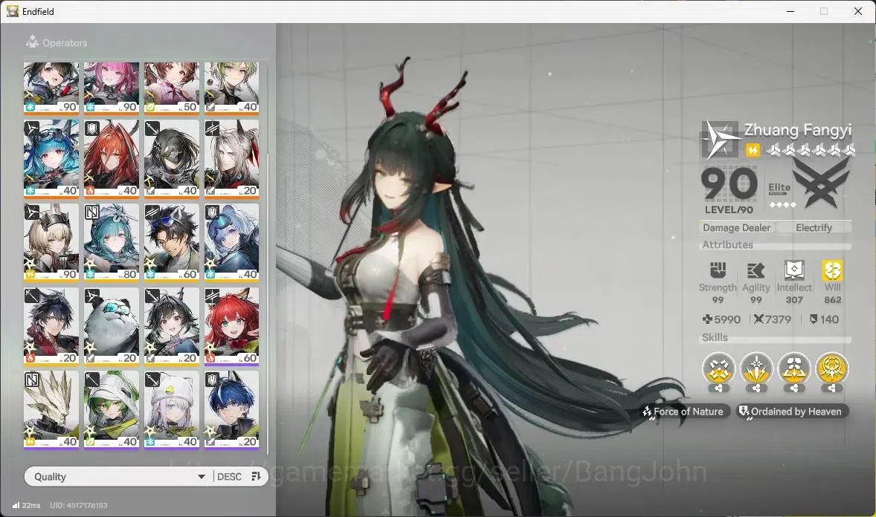Viewport: 876px width, 517px height.
Task: Close the Endfield window
Action: [858, 11]
